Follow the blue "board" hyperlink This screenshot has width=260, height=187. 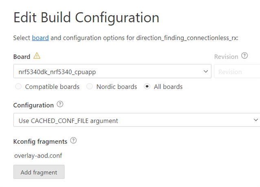[x=40, y=38]
